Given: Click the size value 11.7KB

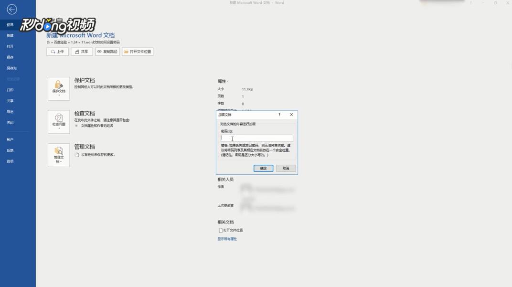Looking at the screenshot, I should click(247, 89).
